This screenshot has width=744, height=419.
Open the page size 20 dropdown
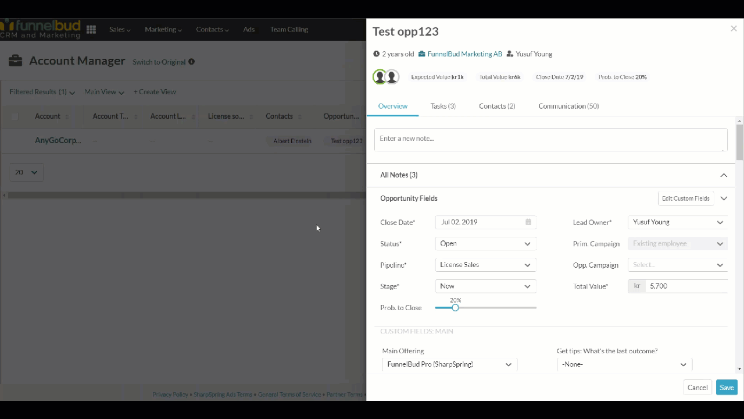(x=26, y=172)
